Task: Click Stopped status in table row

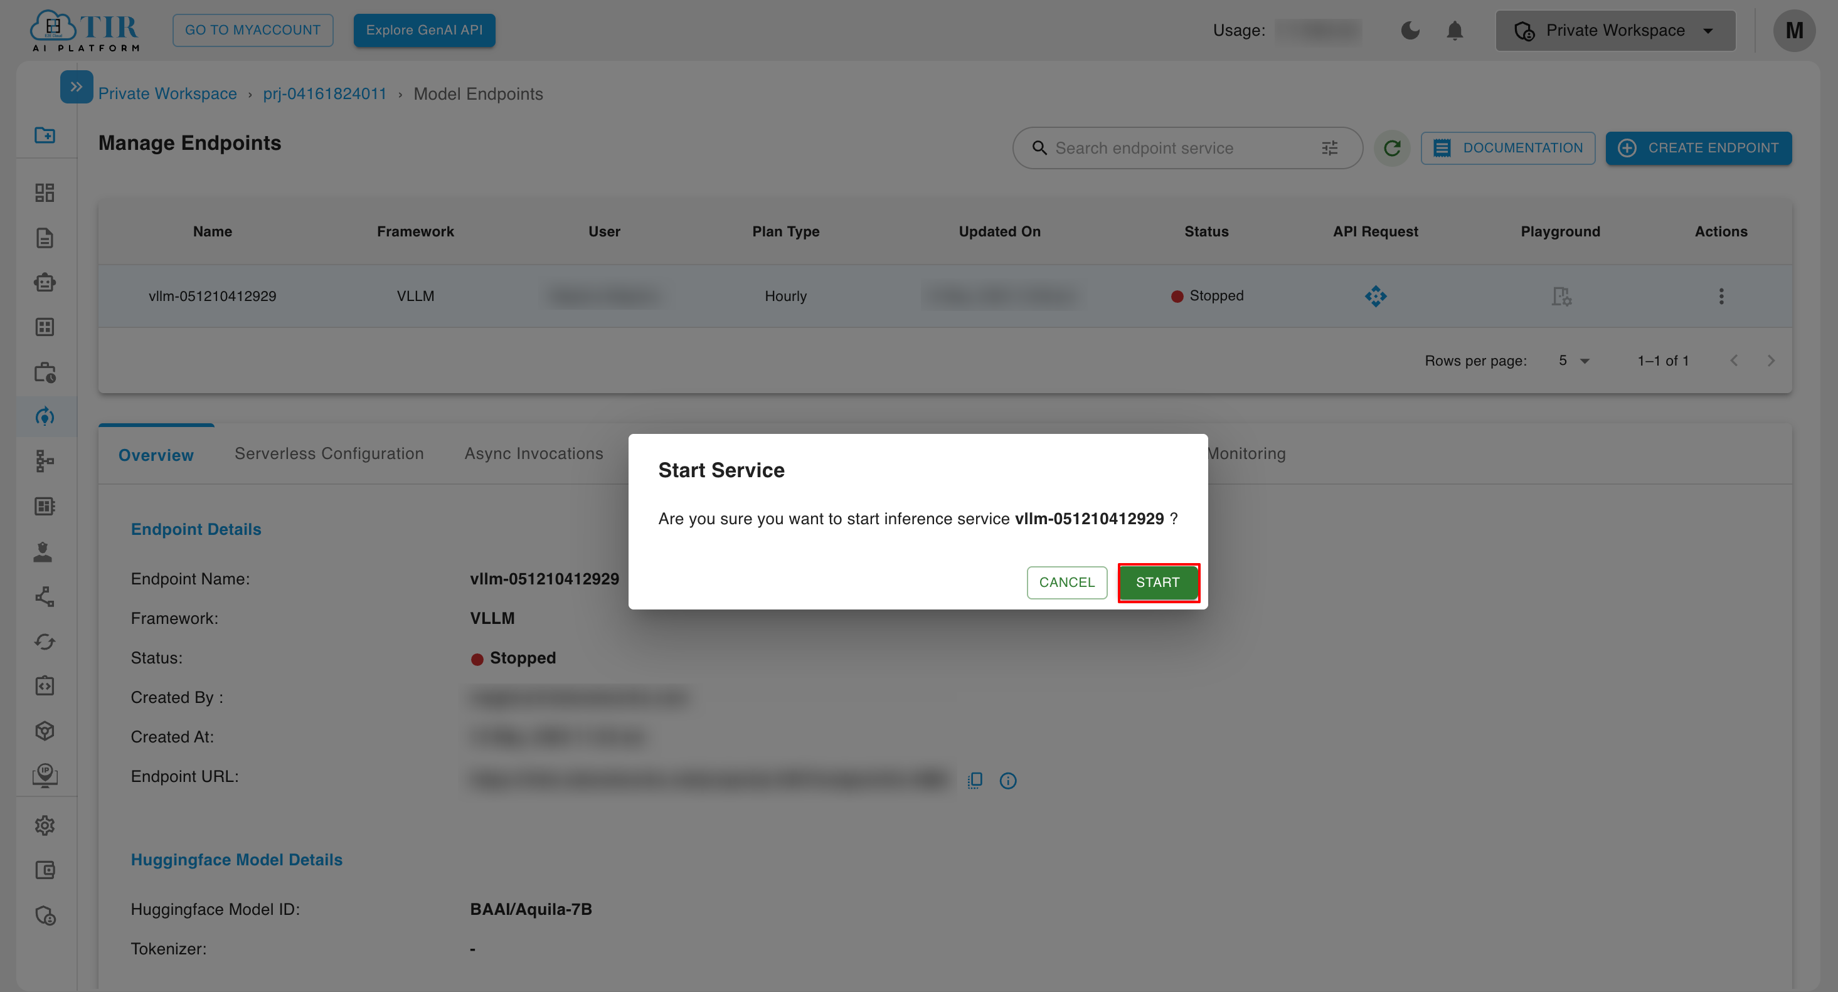Action: (x=1208, y=295)
